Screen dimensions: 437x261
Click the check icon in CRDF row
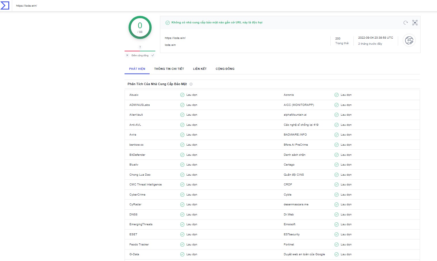[x=336, y=185]
